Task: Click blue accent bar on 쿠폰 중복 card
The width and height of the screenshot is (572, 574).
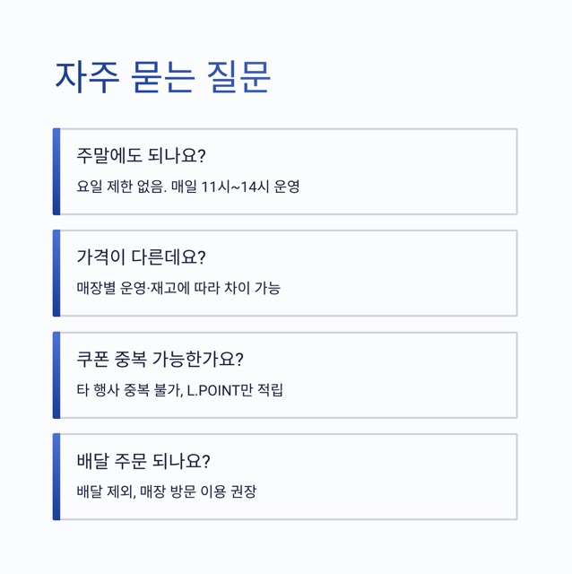Action: click(x=56, y=375)
